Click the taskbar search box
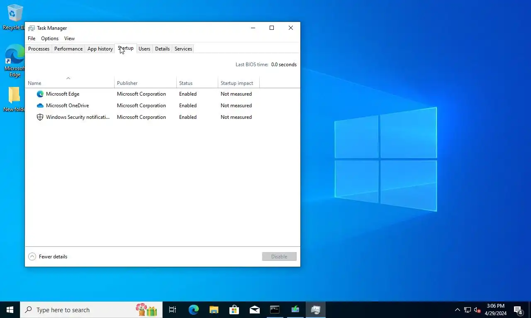This screenshot has height=318, width=531. tap(91, 310)
